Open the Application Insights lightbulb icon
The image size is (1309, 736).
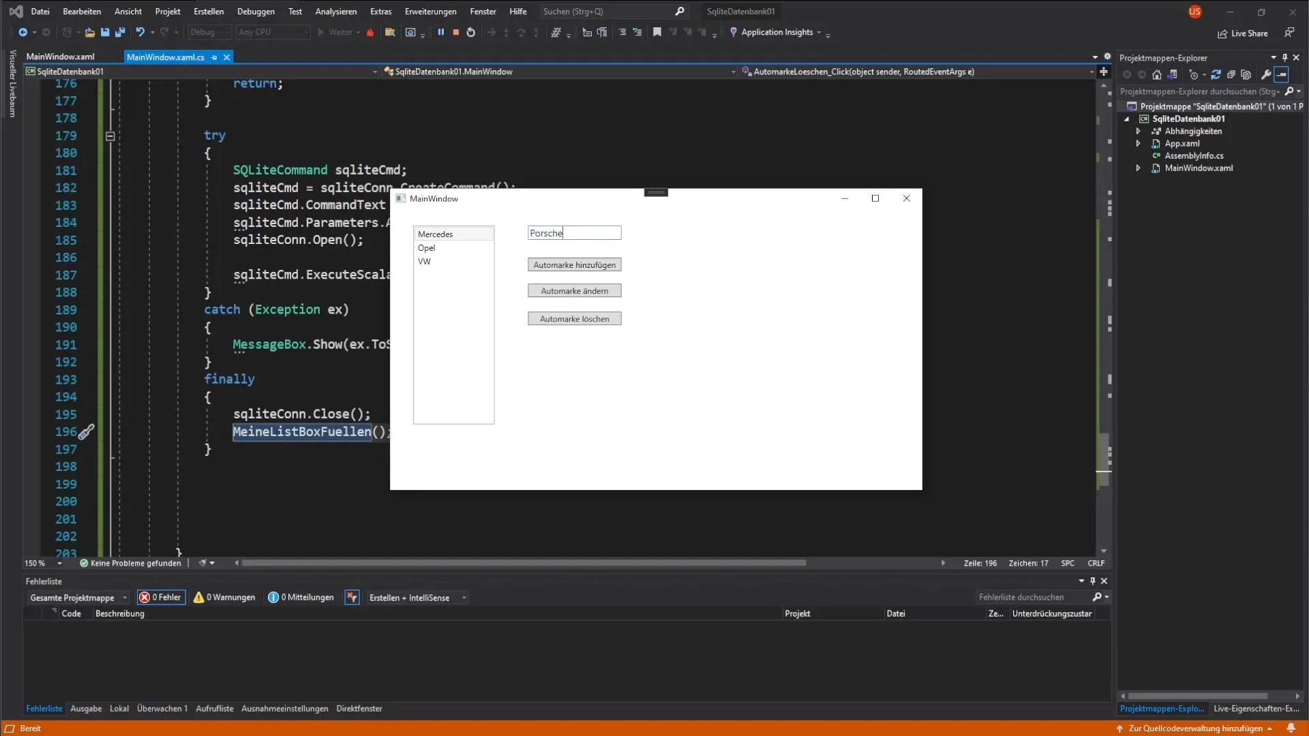[x=734, y=32]
